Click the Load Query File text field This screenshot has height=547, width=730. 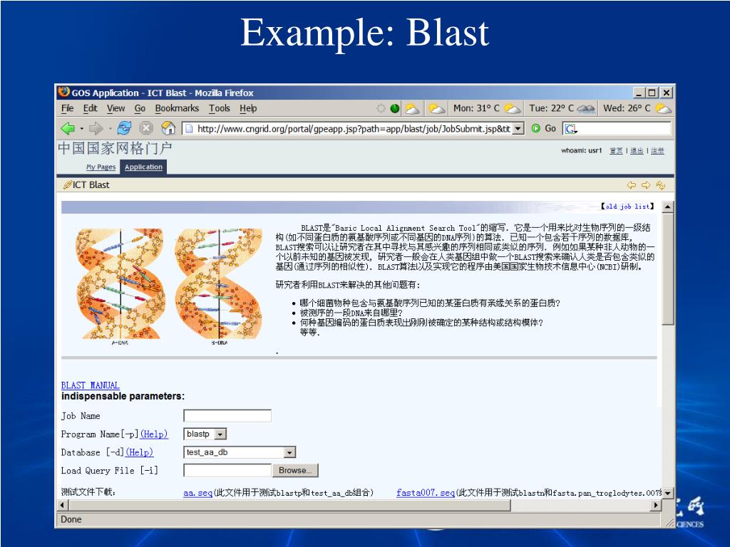227,470
